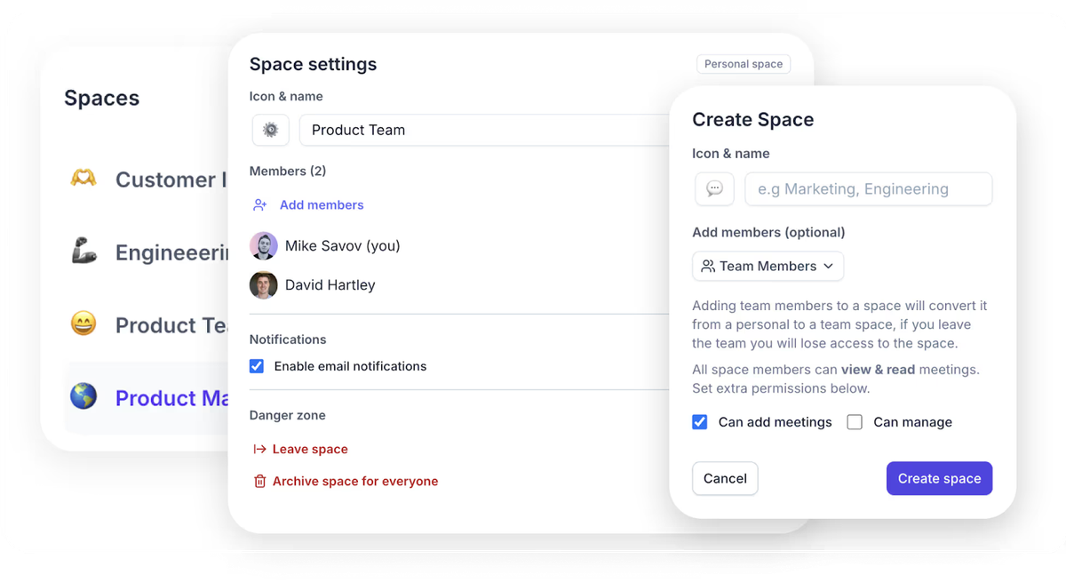Click the chevron on the Team Members dropdown

[x=828, y=266]
